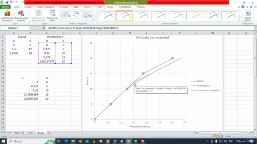The width and height of the screenshot is (257, 144).
Task: Expand the formula bar
Action: 255,28
